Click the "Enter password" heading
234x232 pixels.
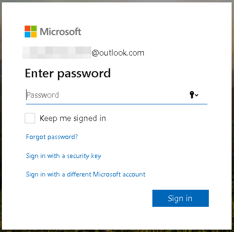(x=68, y=74)
